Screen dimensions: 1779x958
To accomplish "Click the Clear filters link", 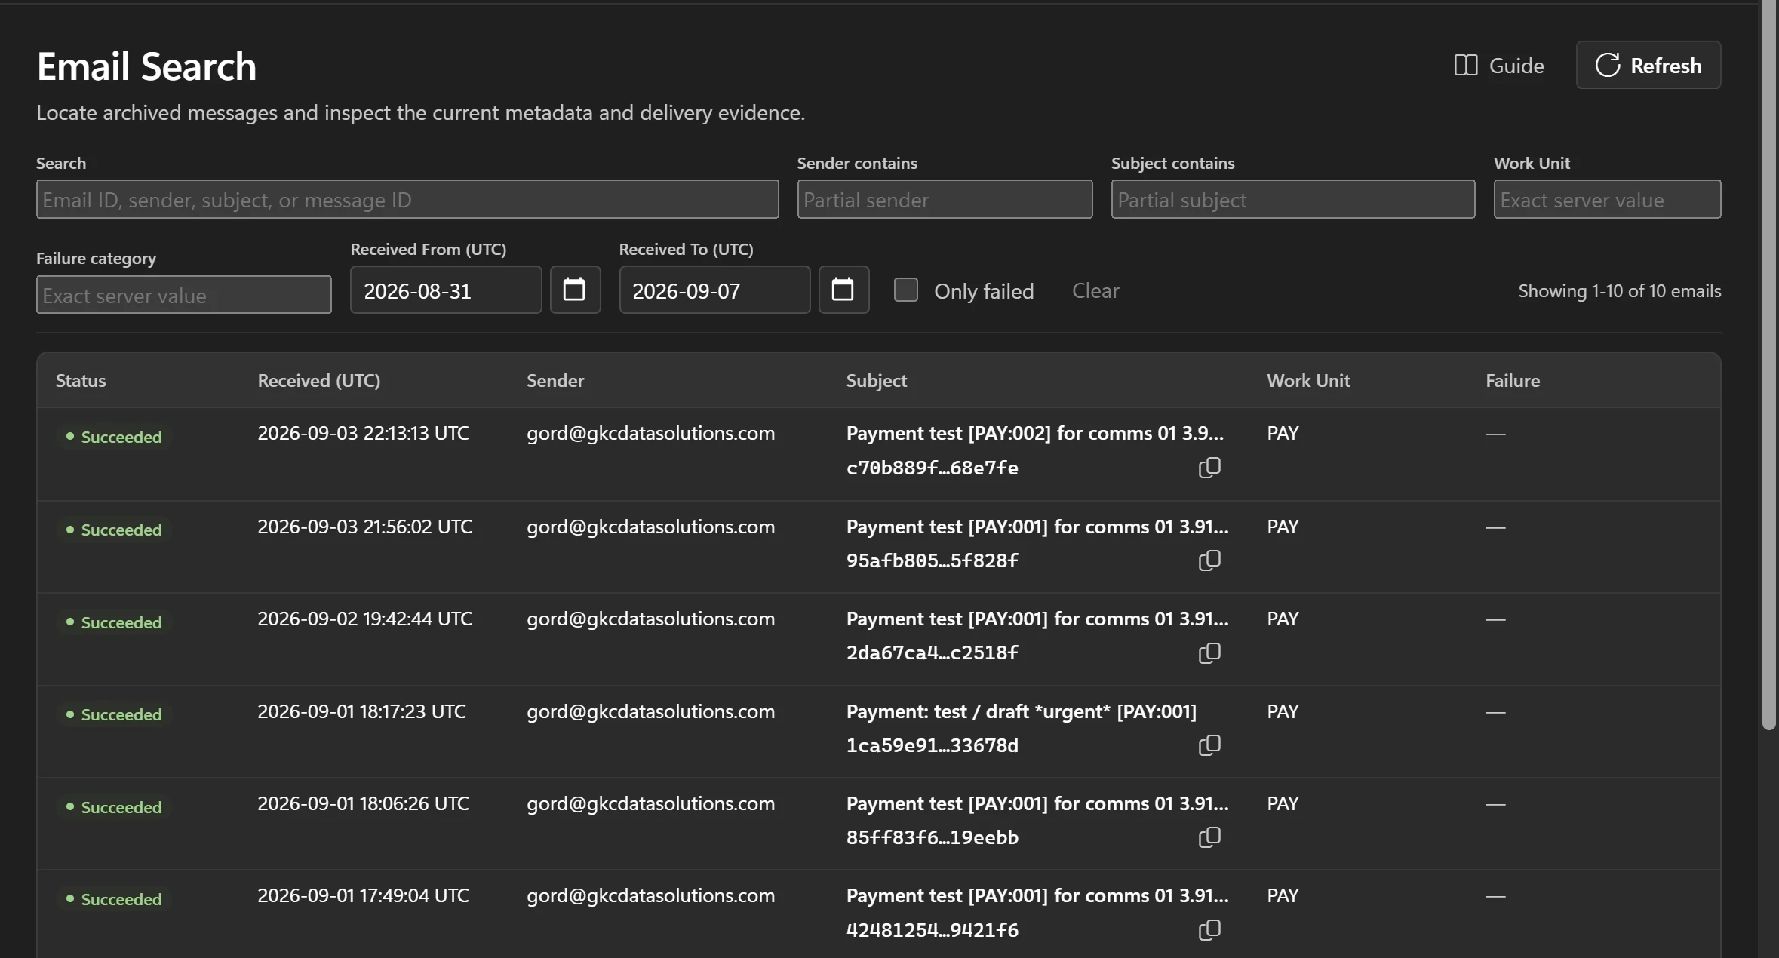I will 1095,290.
